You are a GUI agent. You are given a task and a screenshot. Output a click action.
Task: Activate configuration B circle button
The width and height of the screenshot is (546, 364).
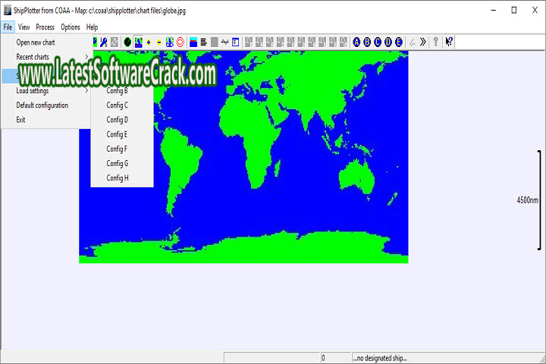coord(367,42)
